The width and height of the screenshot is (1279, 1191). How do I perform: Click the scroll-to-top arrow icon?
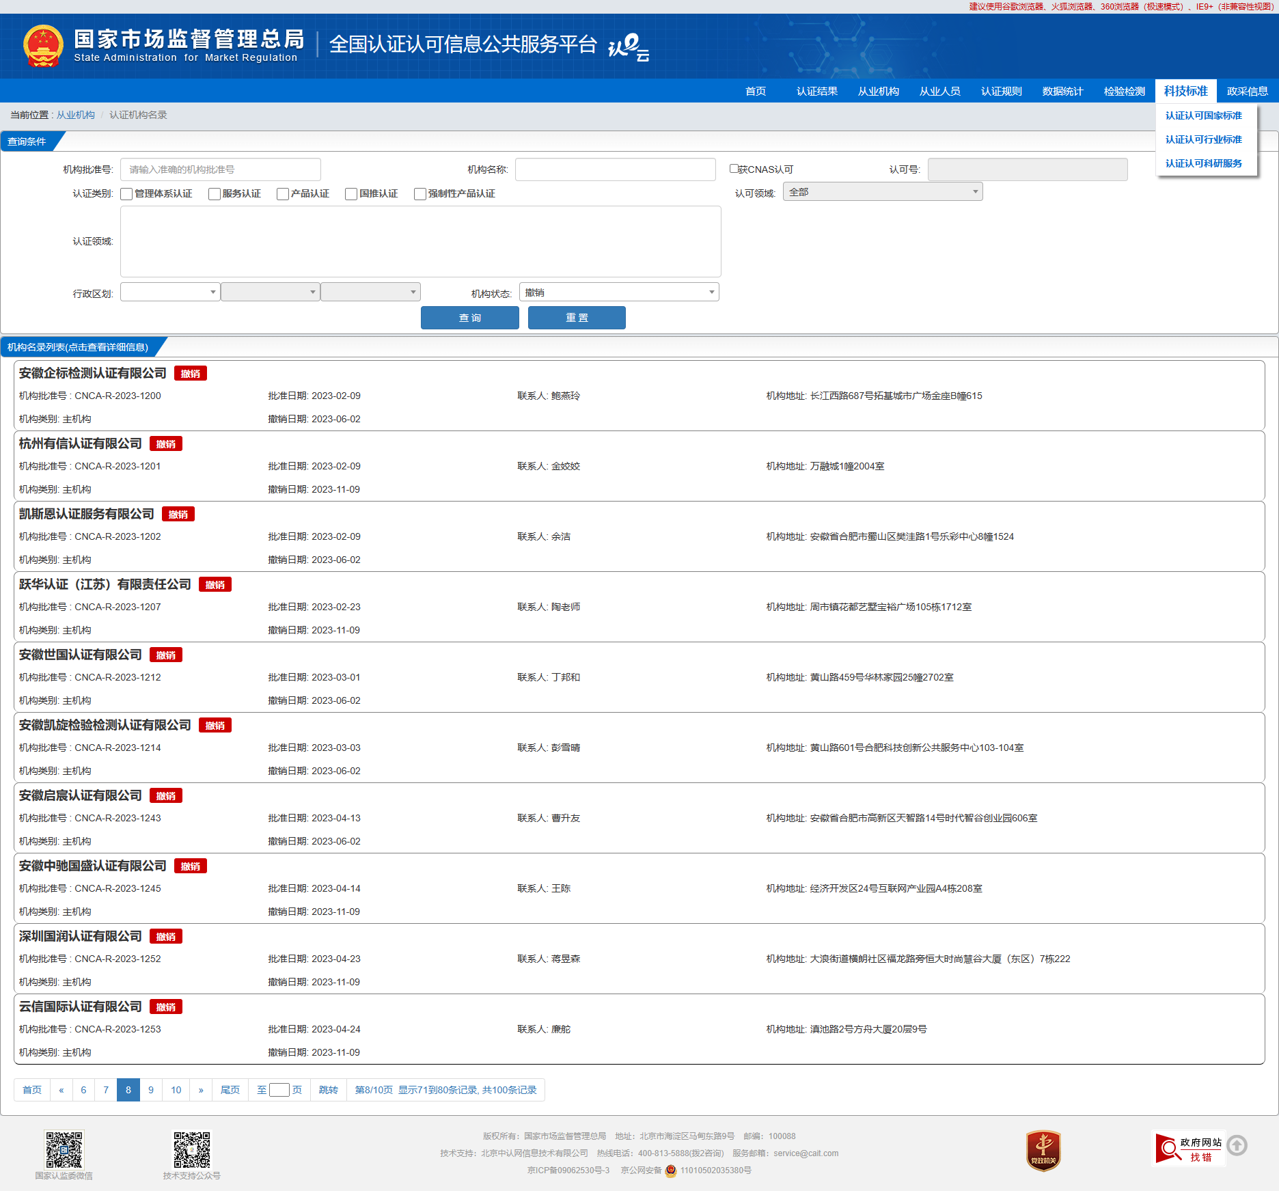[1237, 1145]
